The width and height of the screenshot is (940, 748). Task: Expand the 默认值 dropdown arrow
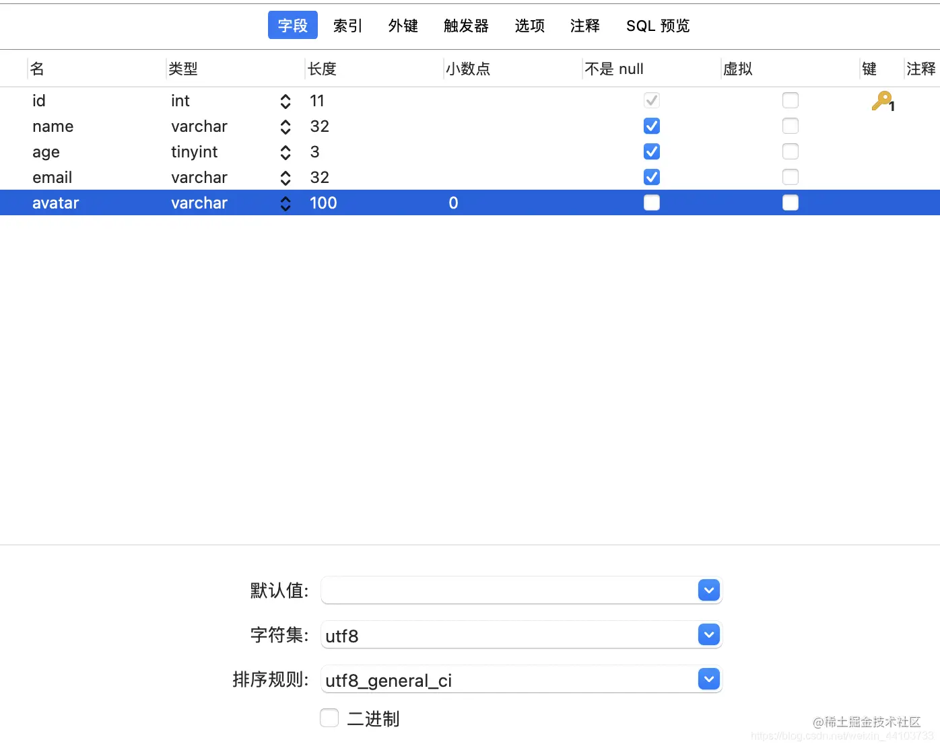click(x=709, y=590)
